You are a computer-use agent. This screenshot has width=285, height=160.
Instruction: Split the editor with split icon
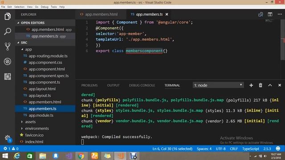(x=270, y=14)
